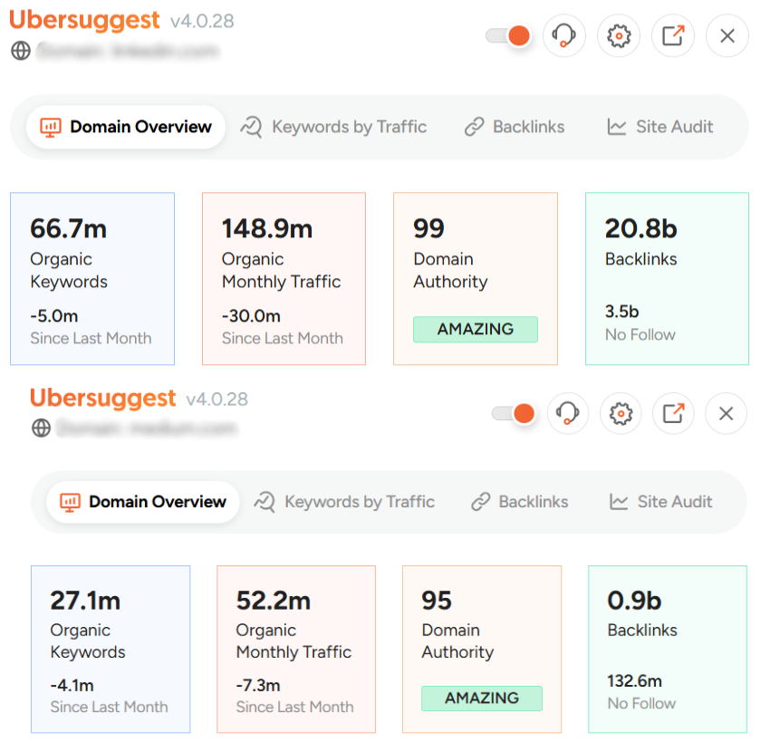The image size is (770, 742).
Task: Open Site Audit tab in the upper panel
Action: (x=660, y=127)
